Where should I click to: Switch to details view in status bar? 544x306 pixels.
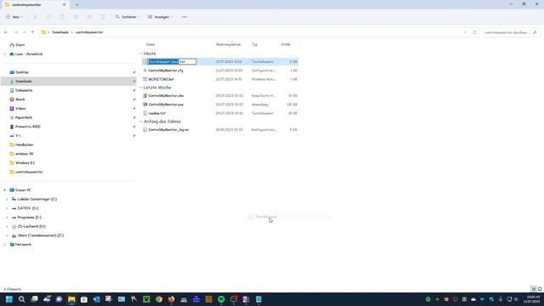point(534,289)
